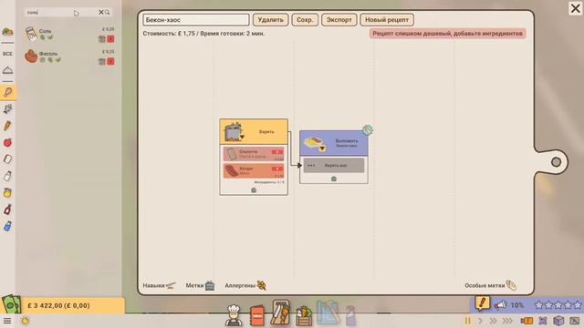Click the restaurant star rating
This screenshot has height=328, width=584.
558,305
